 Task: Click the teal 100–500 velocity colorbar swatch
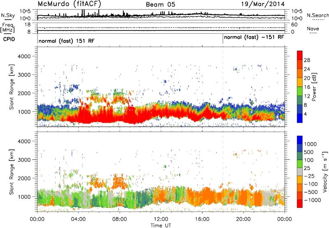[300, 156]
